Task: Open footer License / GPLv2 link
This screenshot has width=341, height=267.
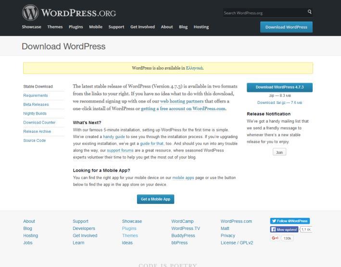Action: point(237,243)
